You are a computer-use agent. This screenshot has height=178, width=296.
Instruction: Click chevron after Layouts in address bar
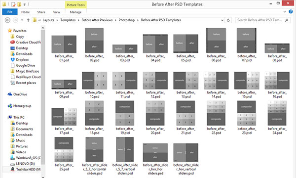tap(57, 20)
